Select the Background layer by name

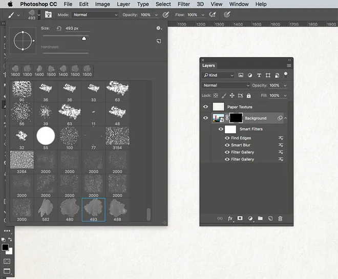coord(256,118)
